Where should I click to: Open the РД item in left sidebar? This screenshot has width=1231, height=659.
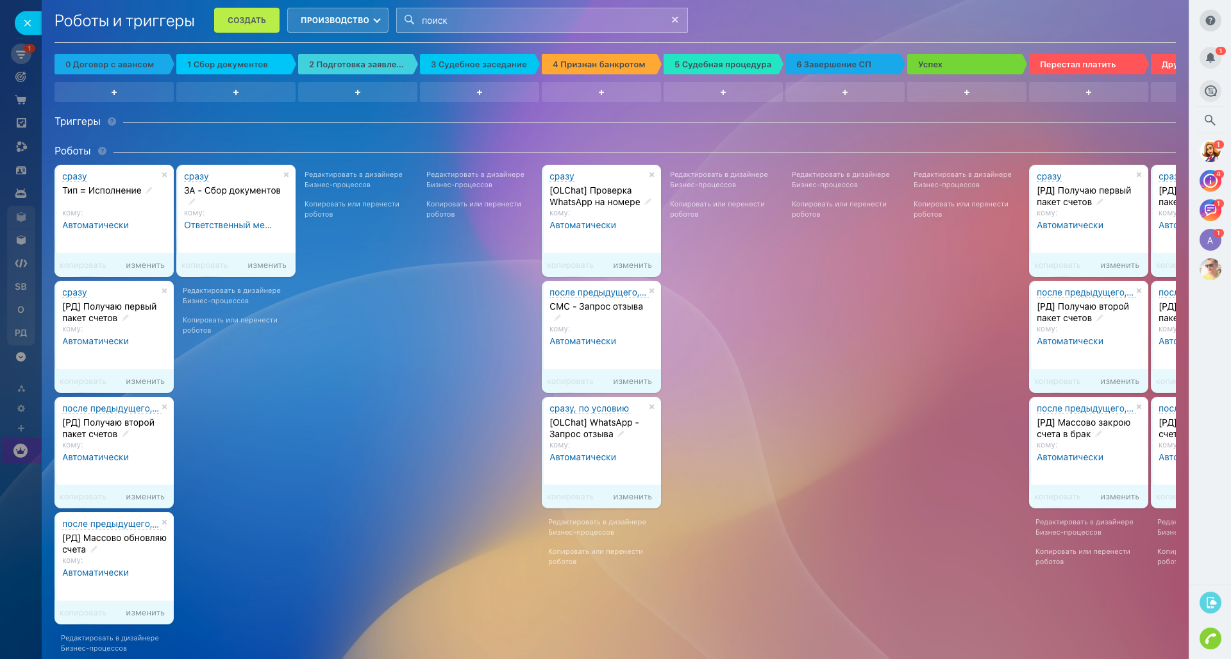click(x=21, y=333)
